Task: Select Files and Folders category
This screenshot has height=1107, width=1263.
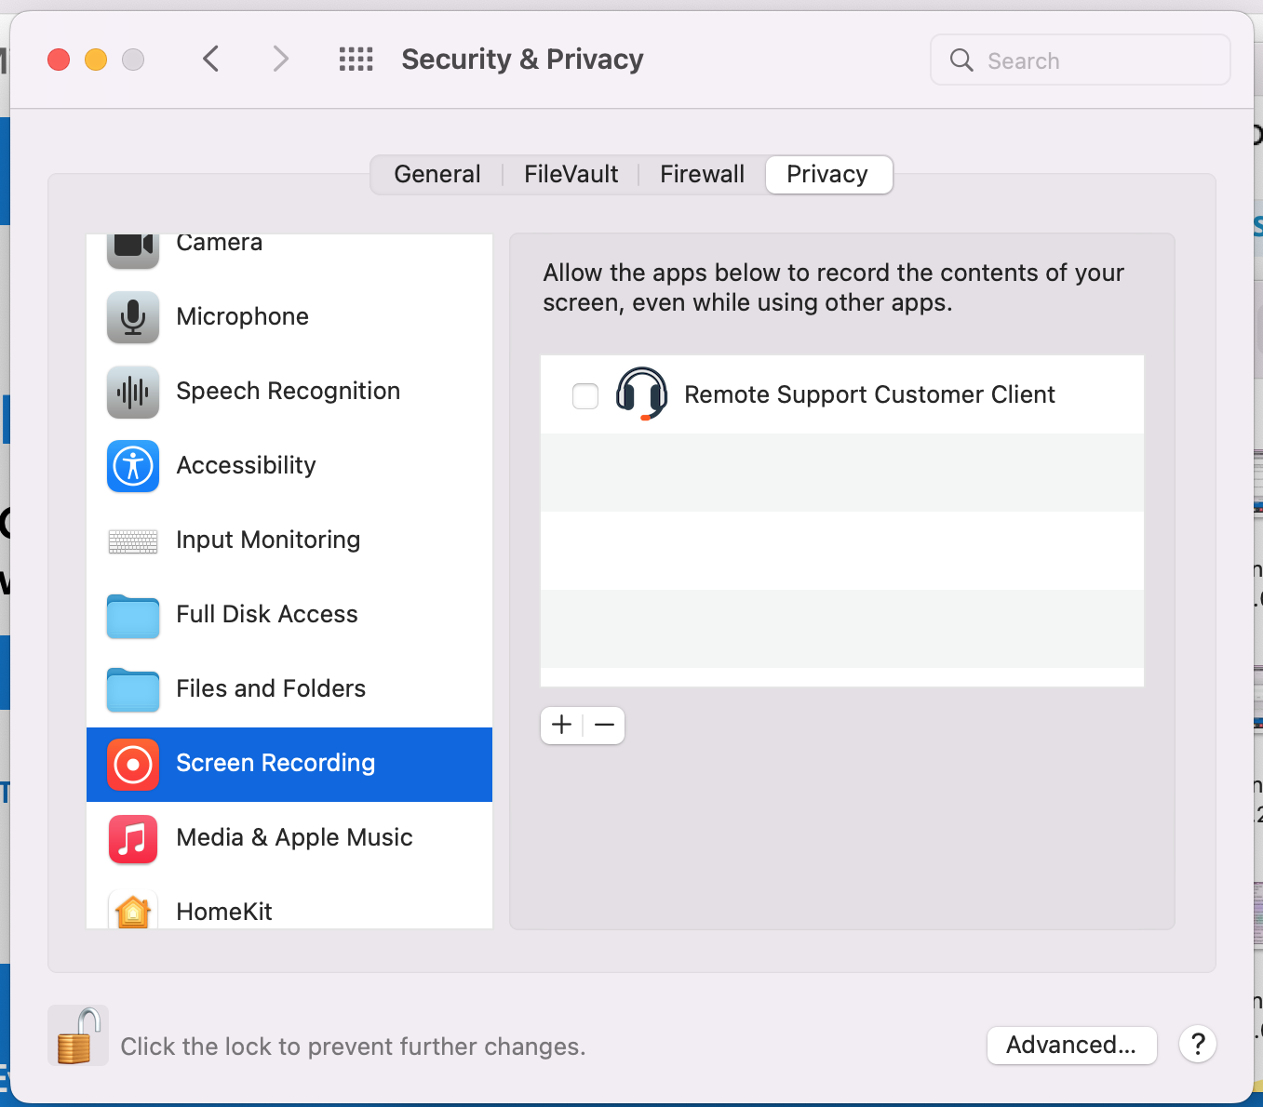Action: point(289,688)
